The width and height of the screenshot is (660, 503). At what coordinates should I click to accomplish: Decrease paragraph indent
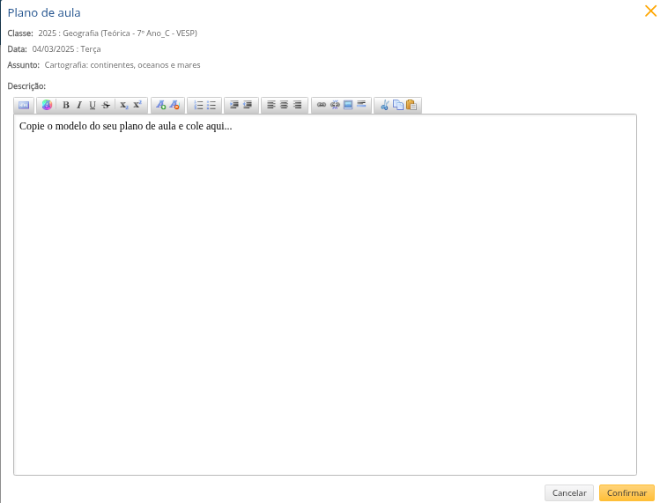(x=248, y=105)
